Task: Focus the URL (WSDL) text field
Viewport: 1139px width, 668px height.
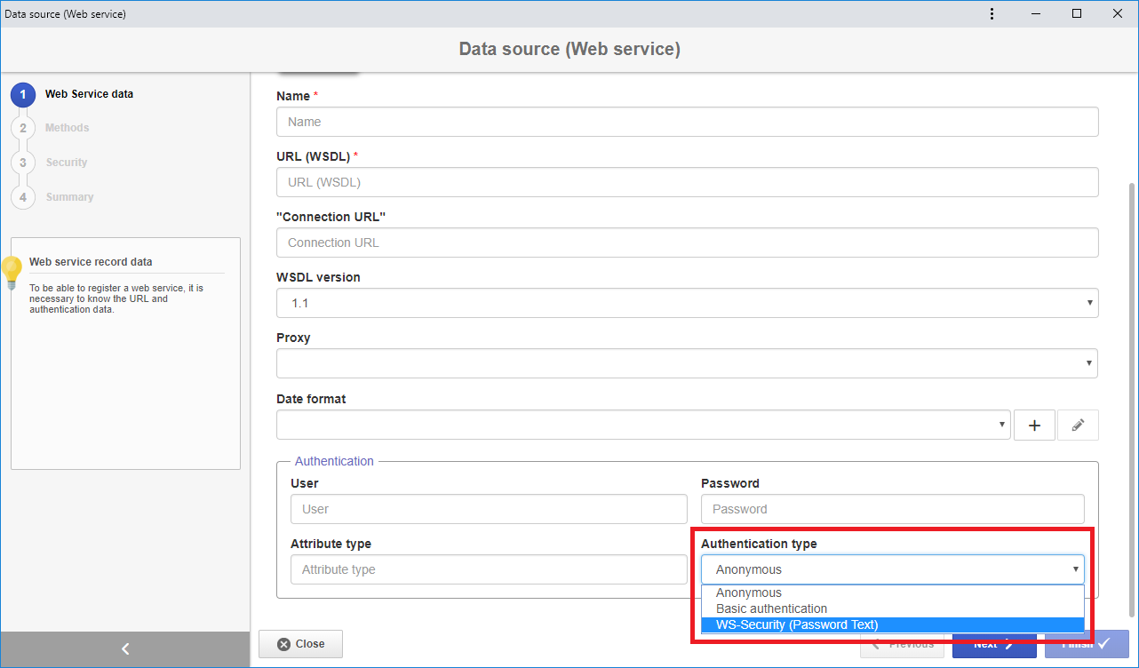Action: pyautogui.click(x=688, y=182)
